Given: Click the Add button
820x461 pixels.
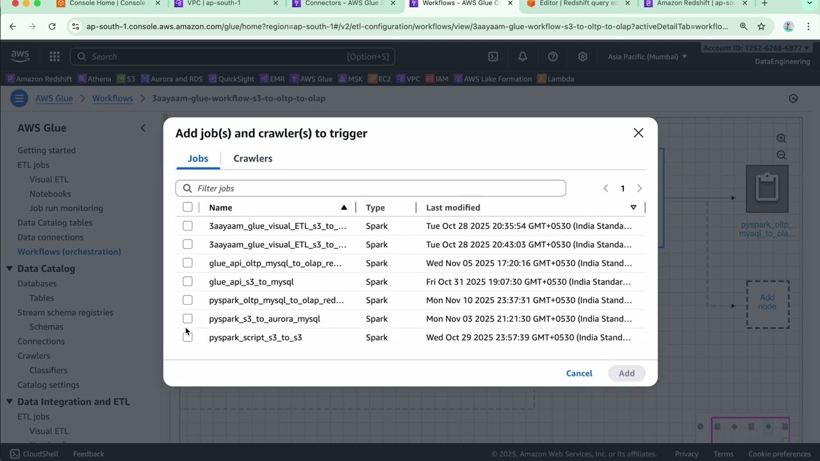Looking at the screenshot, I should [627, 373].
